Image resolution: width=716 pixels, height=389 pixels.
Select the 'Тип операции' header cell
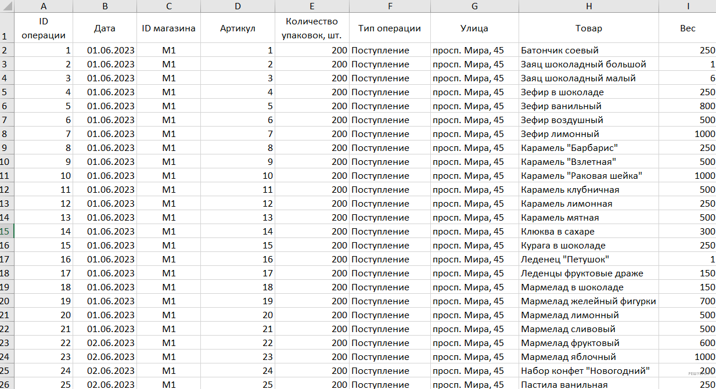coord(389,28)
